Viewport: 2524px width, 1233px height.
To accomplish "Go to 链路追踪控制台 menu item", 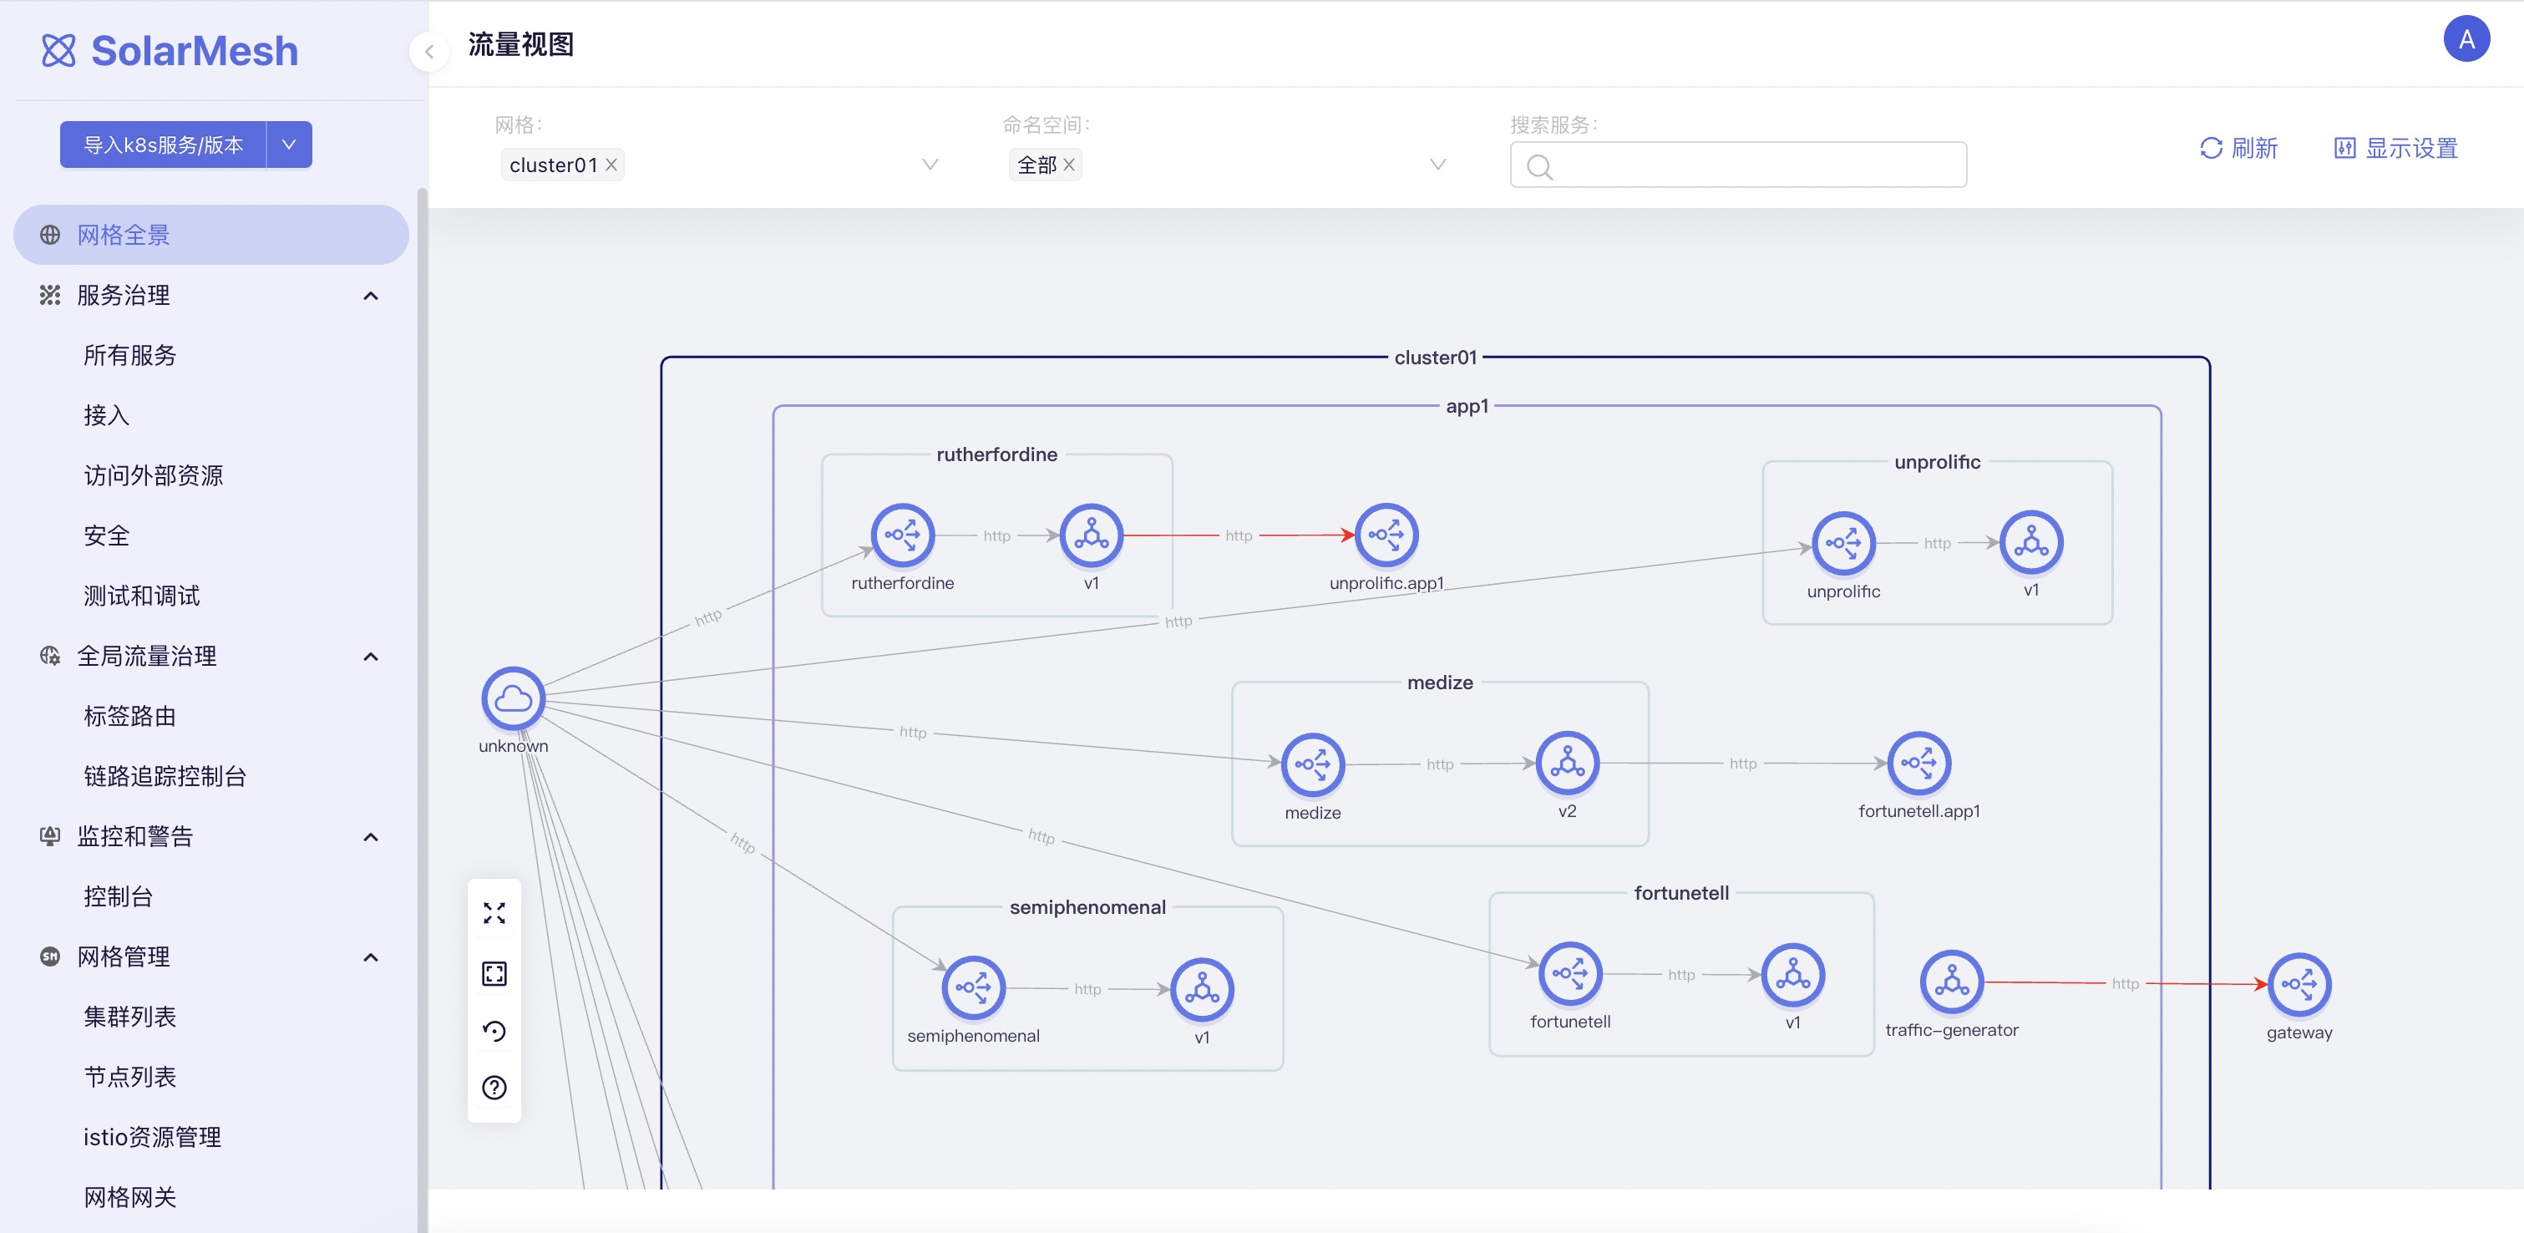I will click(x=165, y=776).
